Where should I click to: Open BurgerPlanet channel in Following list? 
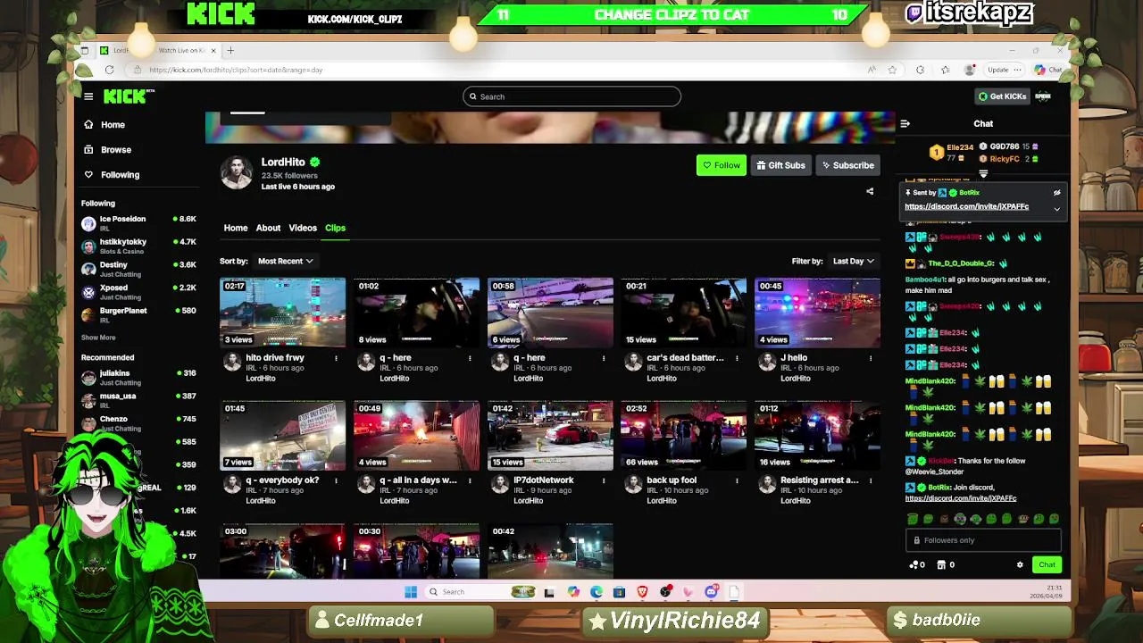(138, 315)
